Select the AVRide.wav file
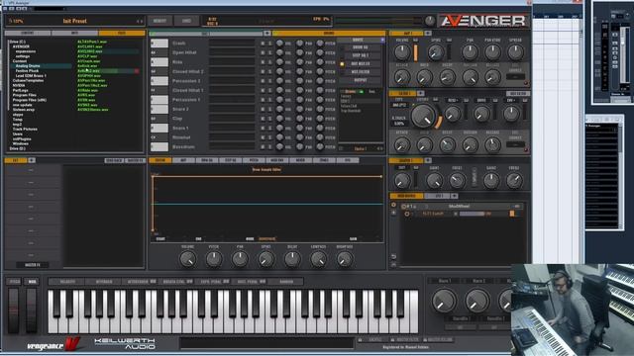Image resolution: width=634 pixels, height=356 pixels. pyautogui.click(x=88, y=90)
